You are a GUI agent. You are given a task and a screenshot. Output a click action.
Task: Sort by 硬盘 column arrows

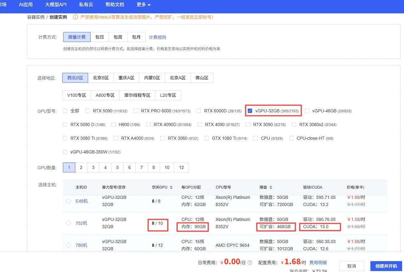[x=271, y=187]
